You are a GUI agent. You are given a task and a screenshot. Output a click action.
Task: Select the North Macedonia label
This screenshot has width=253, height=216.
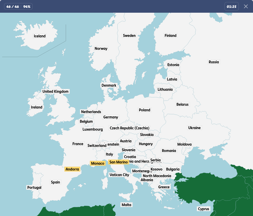(157, 176)
